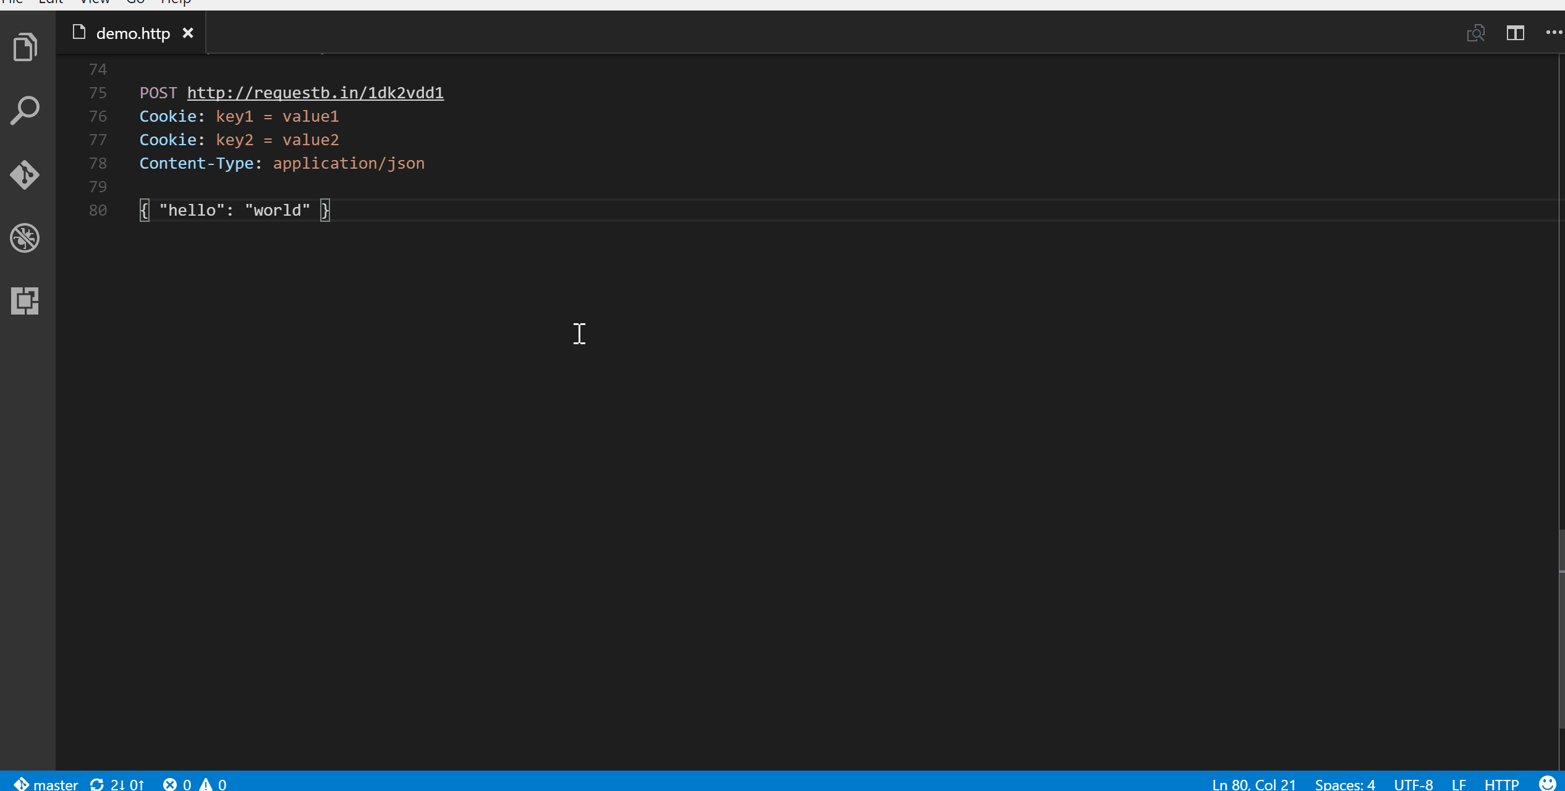Screen dimensions: 1565x791
Task: Open URL http://requestb.in/1dk2vdd1
Action: pos(315,93)
